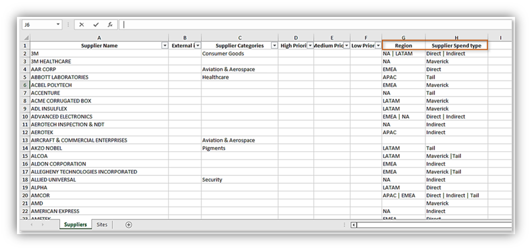Select the ALPHA cell
Image resolution: width=532 pixels, height=251 pixels.
100,188
